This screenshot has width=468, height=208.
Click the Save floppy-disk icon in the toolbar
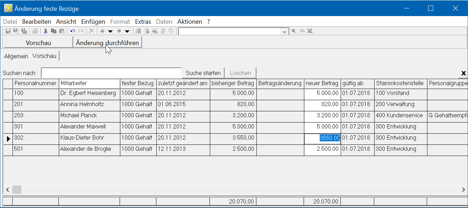pyautogui.click(x=8, y=31)
